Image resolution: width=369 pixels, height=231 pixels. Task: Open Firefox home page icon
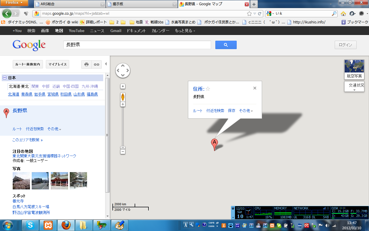(343, 14)
